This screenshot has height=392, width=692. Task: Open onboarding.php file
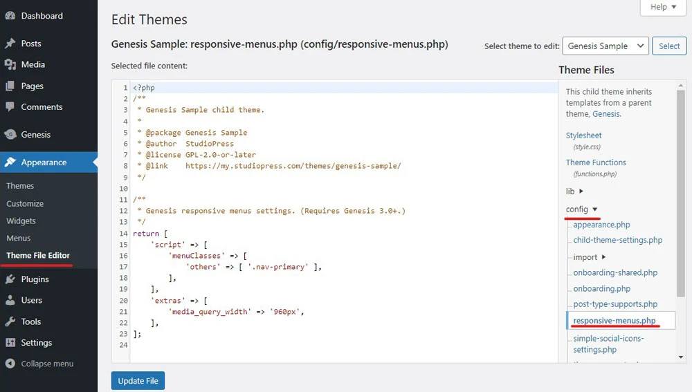click(601, 288)
